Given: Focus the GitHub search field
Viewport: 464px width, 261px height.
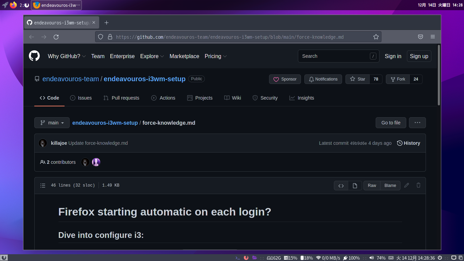Looking at the screenshot, I should pyautogui.click(x=339, y=56).
